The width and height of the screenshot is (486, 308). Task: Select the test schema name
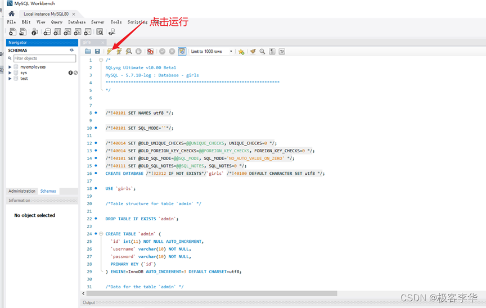[24, 79]
